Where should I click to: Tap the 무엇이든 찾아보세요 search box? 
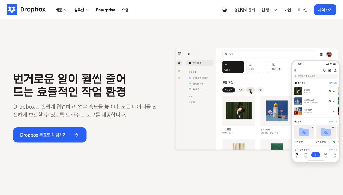click(x=316, y=76)
